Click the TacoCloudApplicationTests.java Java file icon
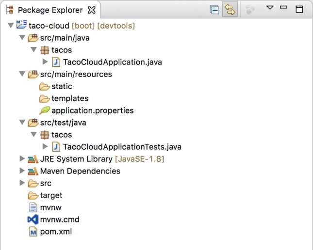Viewport: 313px width, 250px height. [x=56, y=147]
